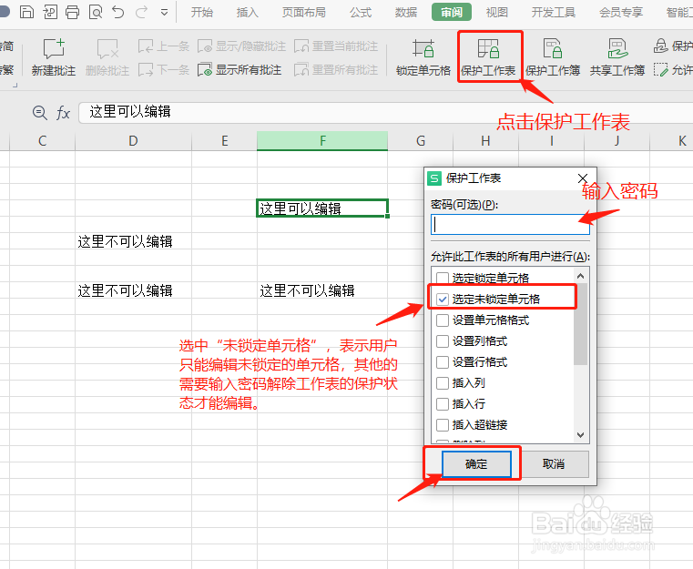Click the permissions list scroll down arrow
The height and width of the screenshot is (569, 693).
click(x=581, y=434)
